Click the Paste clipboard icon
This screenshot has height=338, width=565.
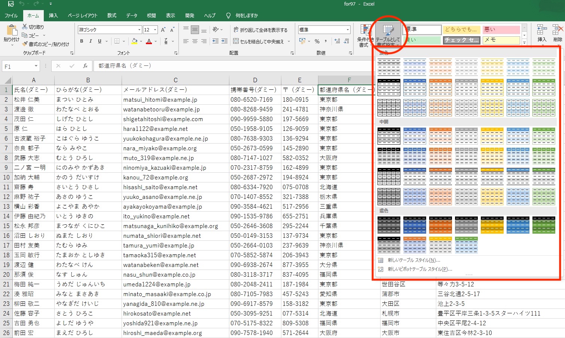pyautogui.click(x=12, y=30)
